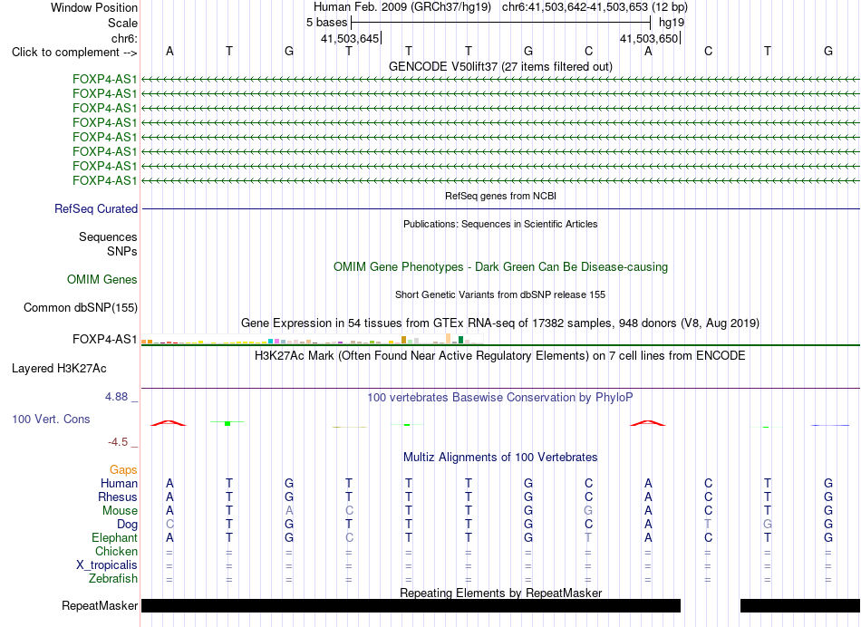This screenshot has height=627, width=861.
Task: Select the X_tropicalis alignment row label
Action: coord(107,565)
